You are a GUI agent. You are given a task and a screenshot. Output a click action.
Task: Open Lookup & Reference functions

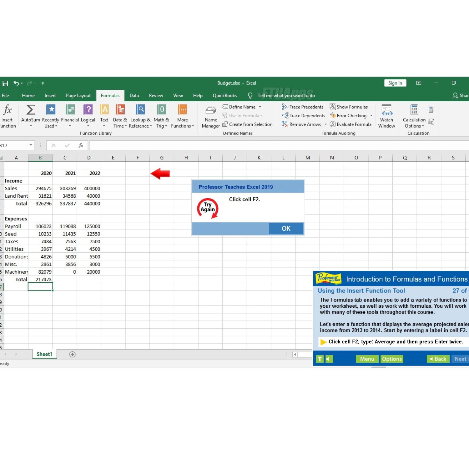click(140, 110)
